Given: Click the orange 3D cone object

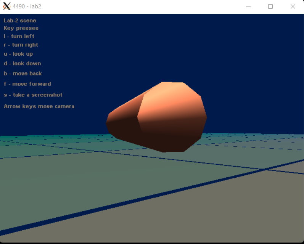Looking at the screenshot, I should 156,117.
